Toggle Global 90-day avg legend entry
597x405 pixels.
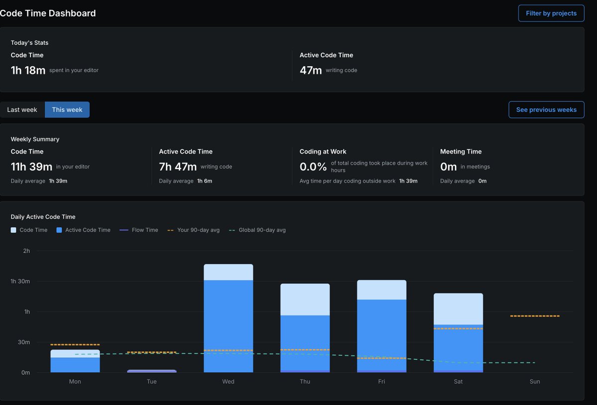coord(257,230)
